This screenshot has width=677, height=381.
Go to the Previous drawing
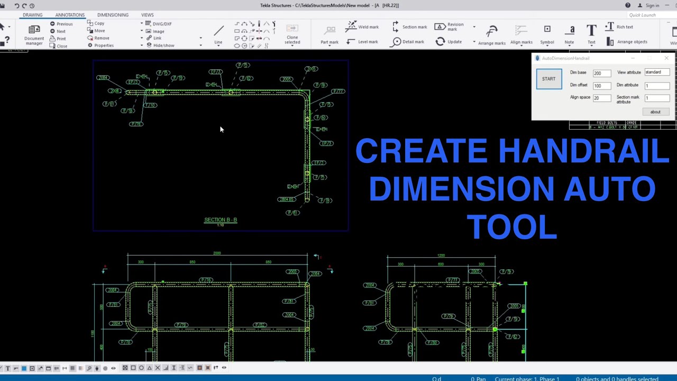61,24
